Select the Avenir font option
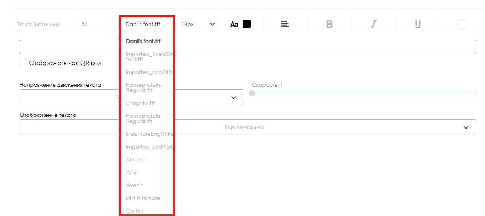485x216 pixels. [x=134, y=185]
